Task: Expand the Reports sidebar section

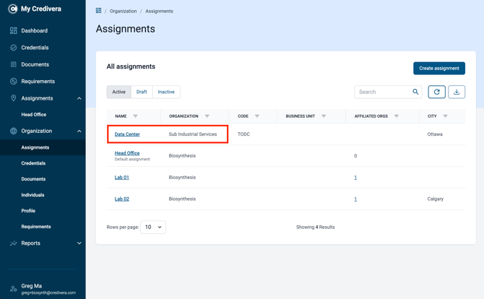Action: tap(79, 243)
